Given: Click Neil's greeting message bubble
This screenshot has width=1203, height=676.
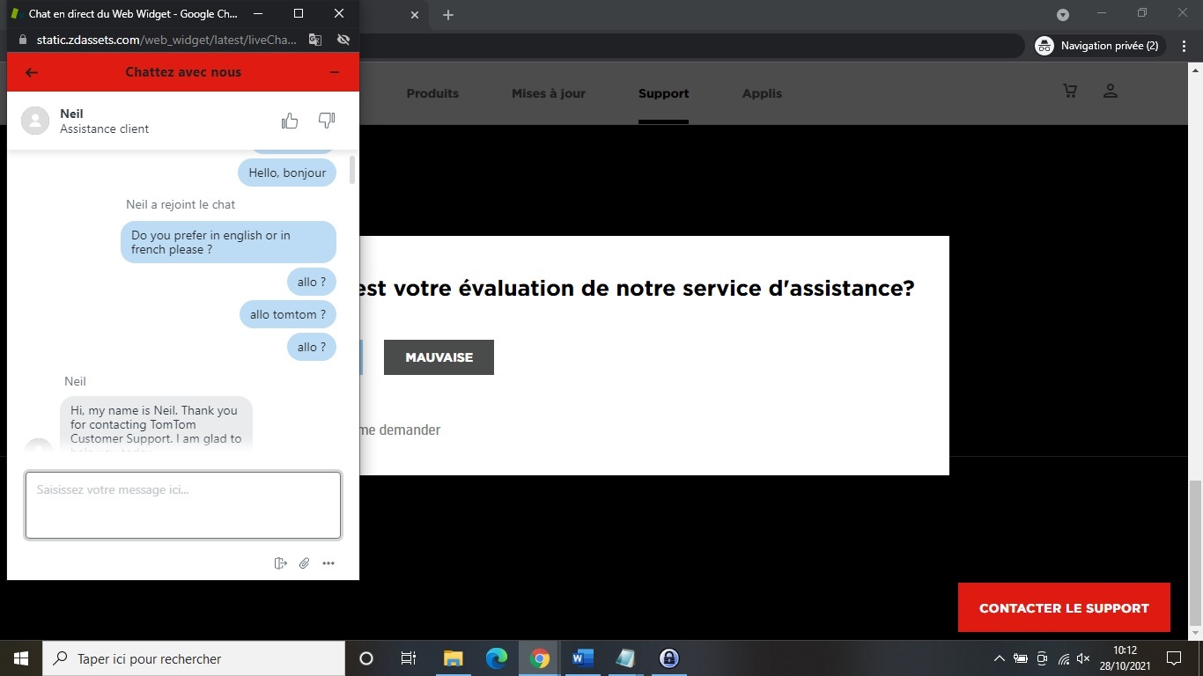Looking at the screenshot, I should tap(156, 424).
